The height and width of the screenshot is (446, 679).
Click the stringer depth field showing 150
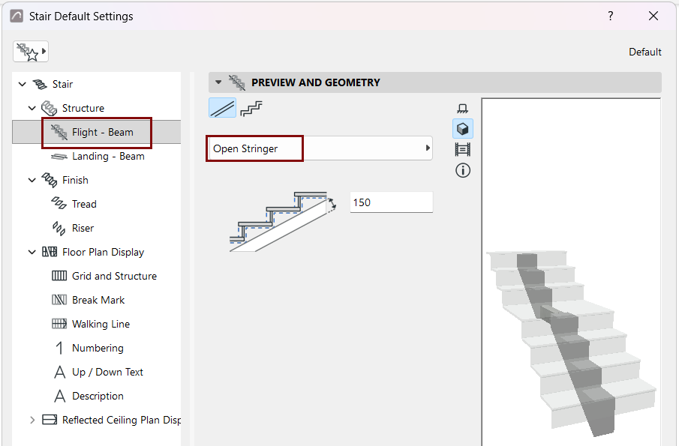(392, 202)
